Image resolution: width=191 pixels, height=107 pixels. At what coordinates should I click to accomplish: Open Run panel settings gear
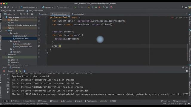click(183, 67)
